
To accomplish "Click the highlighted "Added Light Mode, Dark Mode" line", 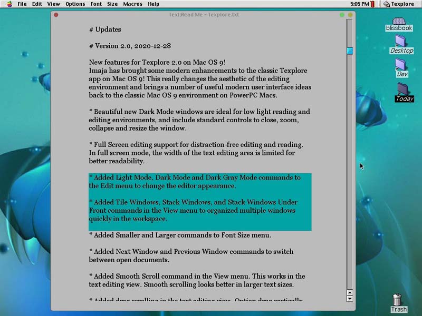I will pos(195,177).
